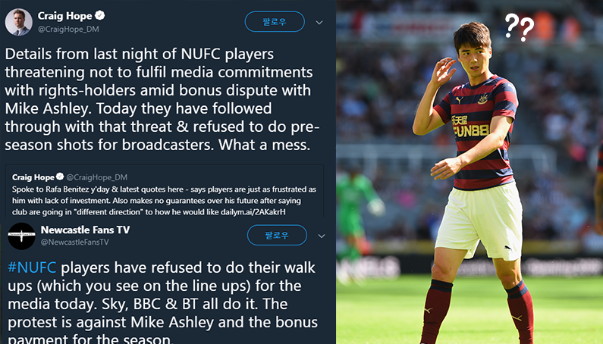
Task: Open the Newcastle Fans TV display name
Action: pos(85,230)
